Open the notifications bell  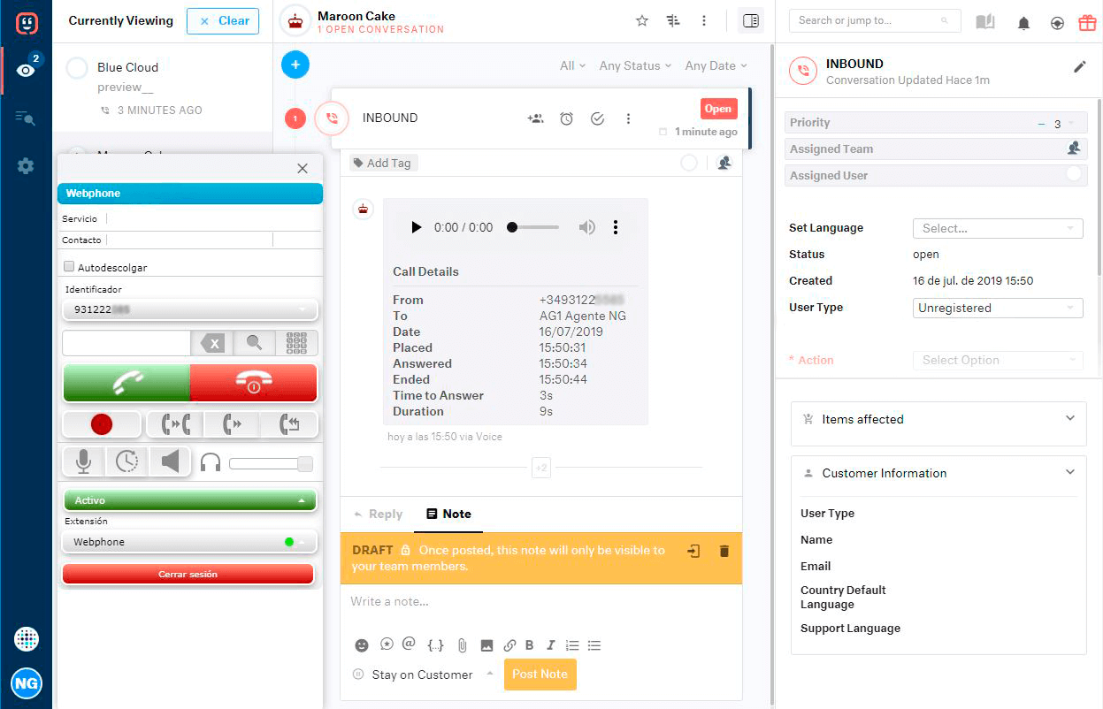[x=1023, y=23]
